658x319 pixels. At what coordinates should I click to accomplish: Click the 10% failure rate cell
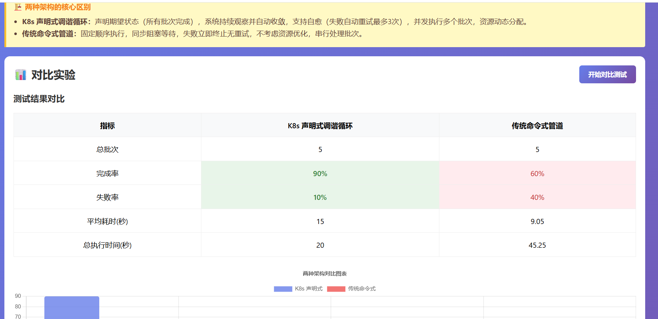[320, 197]
